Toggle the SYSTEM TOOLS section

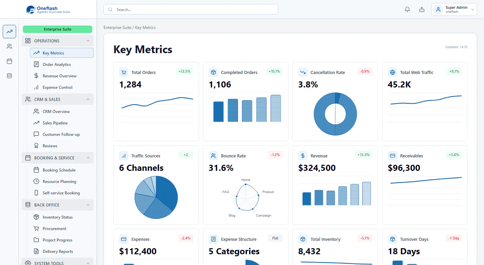click(57, 262)
